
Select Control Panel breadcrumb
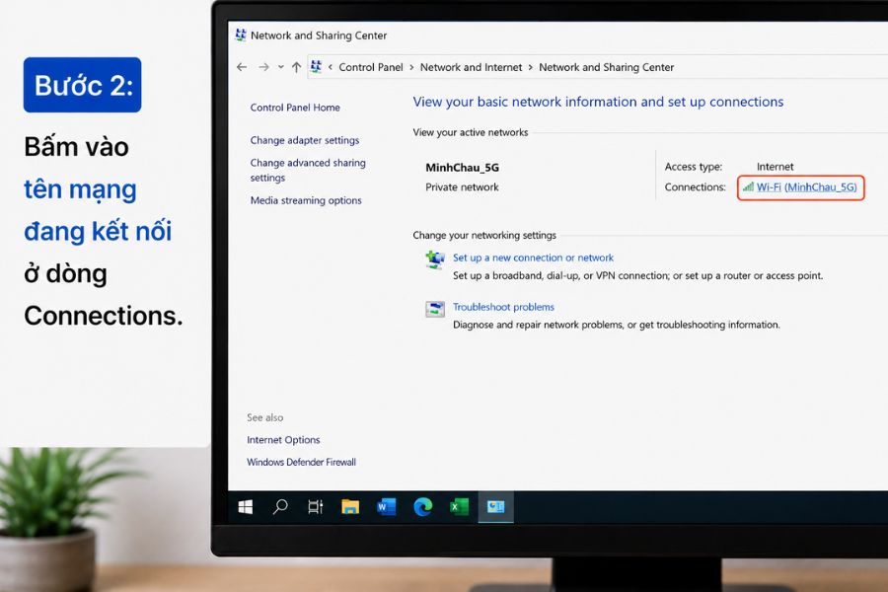coord(371,67)
